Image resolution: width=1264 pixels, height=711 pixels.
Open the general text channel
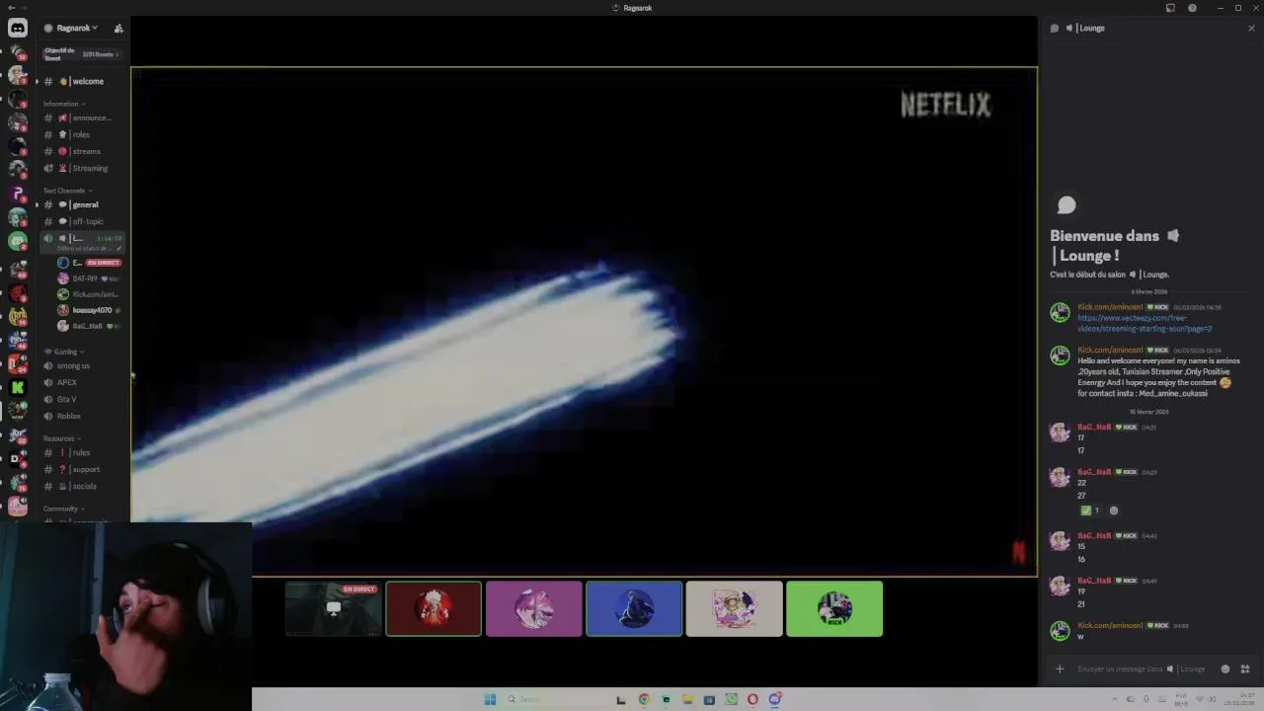[x=83, y=204]
